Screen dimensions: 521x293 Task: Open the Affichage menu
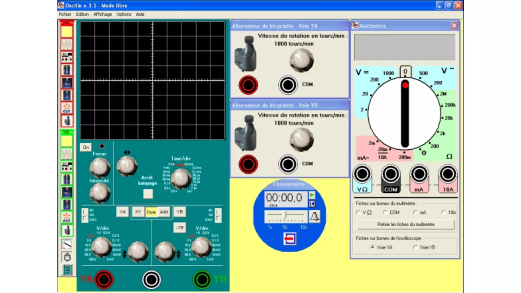(x=102, y=14)
